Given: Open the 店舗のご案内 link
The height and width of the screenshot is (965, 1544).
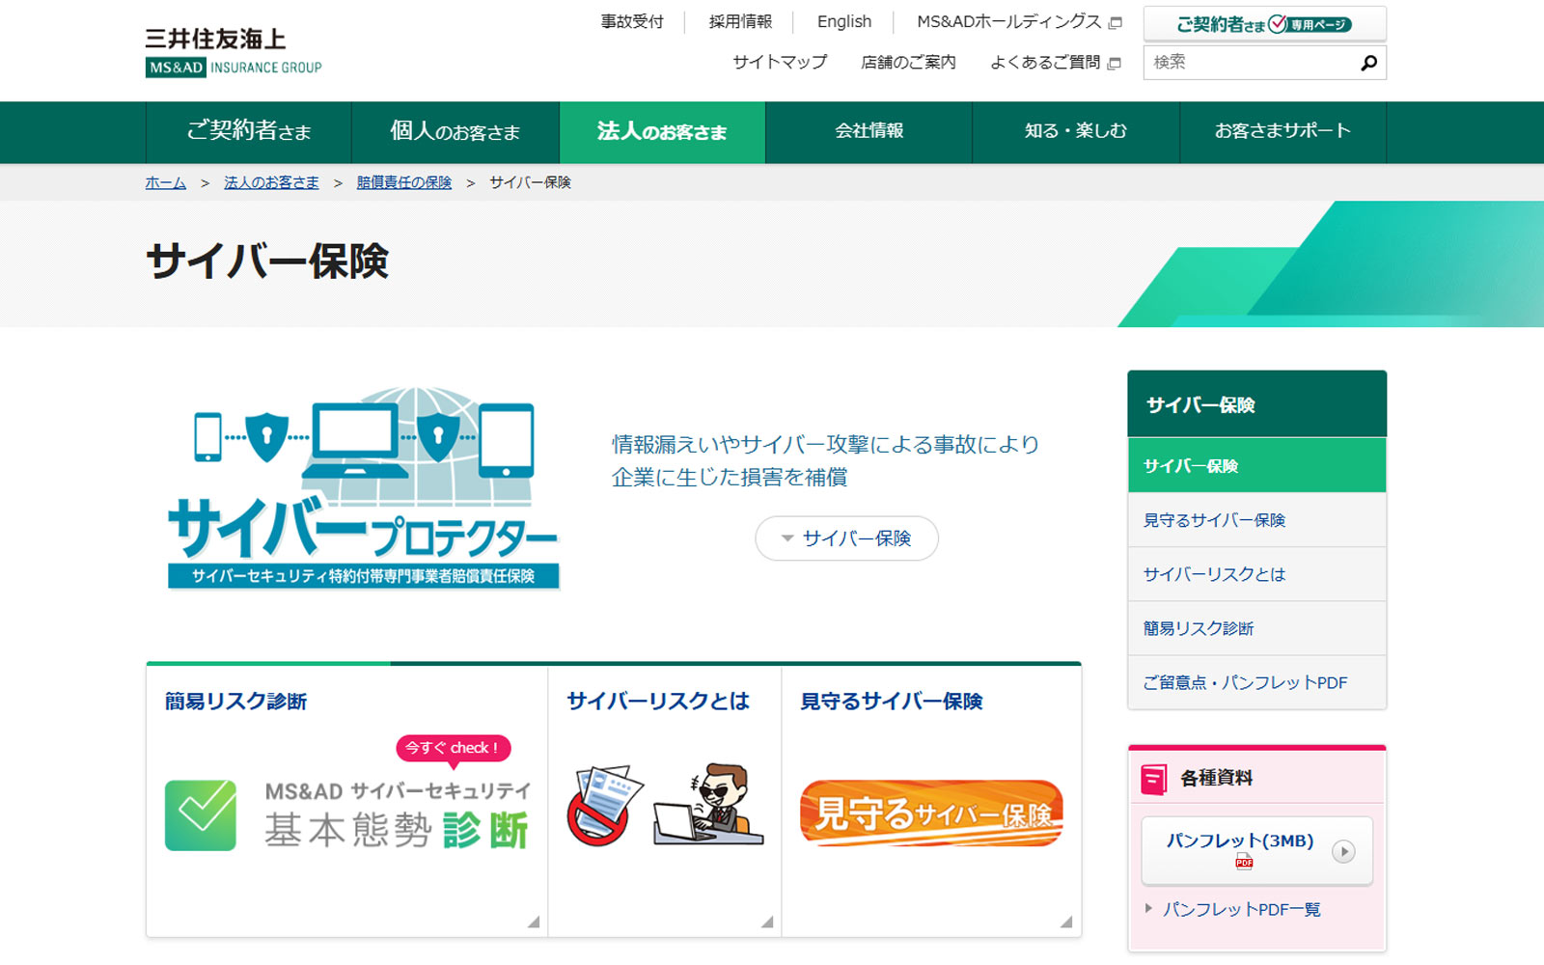Looking at the screenshot, I should pos(908,63).
